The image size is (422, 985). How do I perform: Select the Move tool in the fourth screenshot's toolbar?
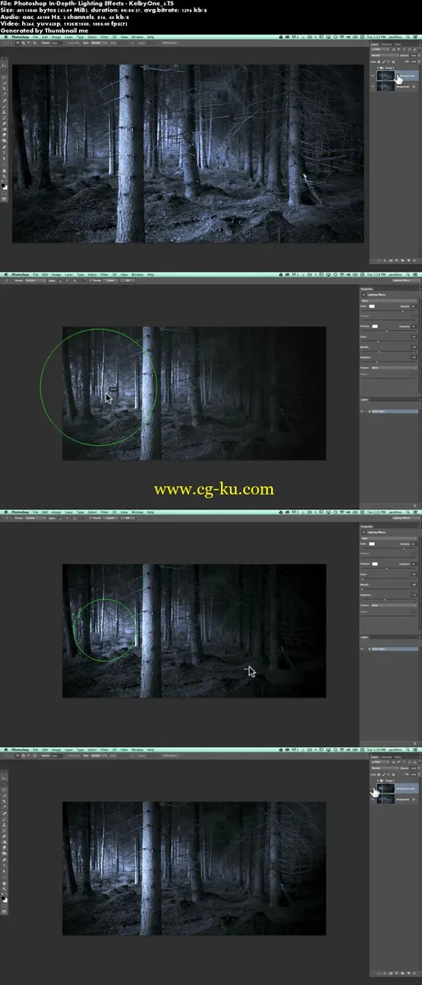(4, 777)
